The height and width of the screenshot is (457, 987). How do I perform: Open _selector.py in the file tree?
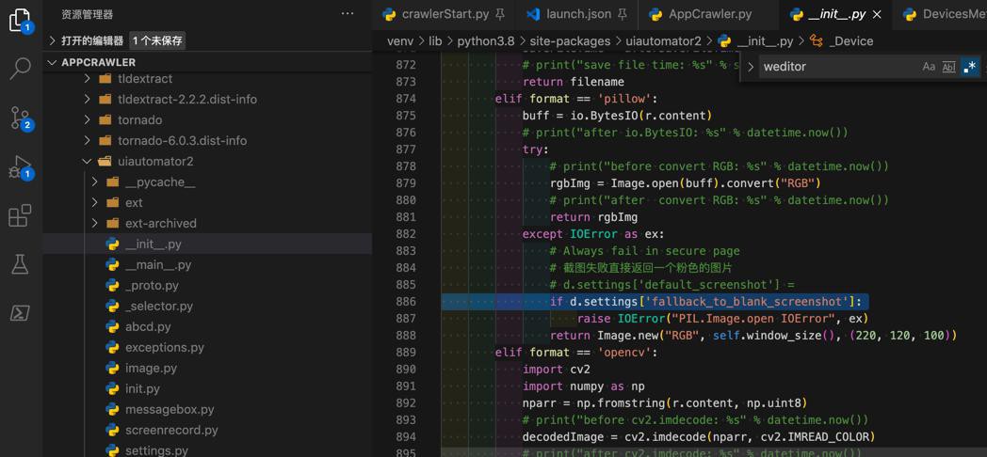coord(208,307)
